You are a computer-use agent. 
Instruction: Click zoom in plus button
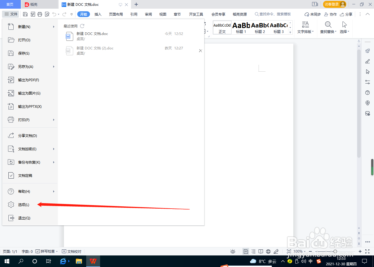pos(360,251)
